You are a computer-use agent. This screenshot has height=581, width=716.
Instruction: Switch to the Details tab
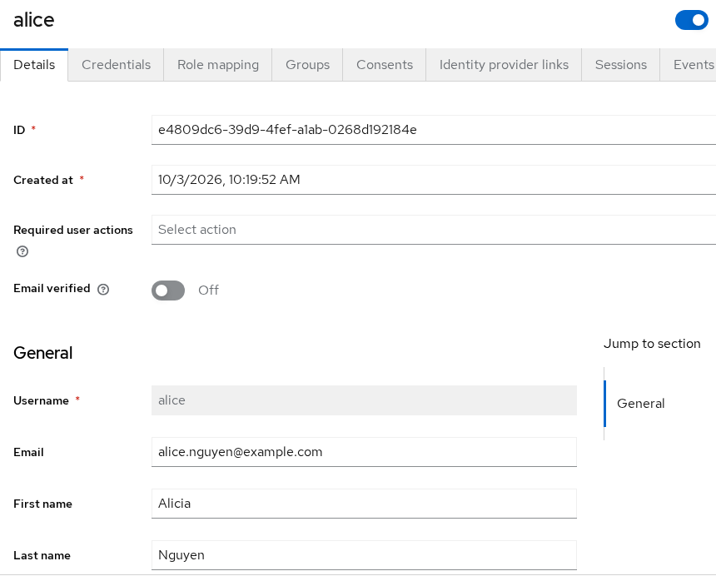[x=34, y=65]
